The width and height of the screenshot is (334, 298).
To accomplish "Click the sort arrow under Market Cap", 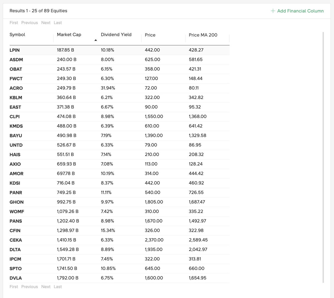I will [x=96, y=40].
